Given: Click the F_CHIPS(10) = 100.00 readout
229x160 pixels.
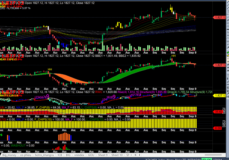Looking at the screenshot, I should point(49,120).
